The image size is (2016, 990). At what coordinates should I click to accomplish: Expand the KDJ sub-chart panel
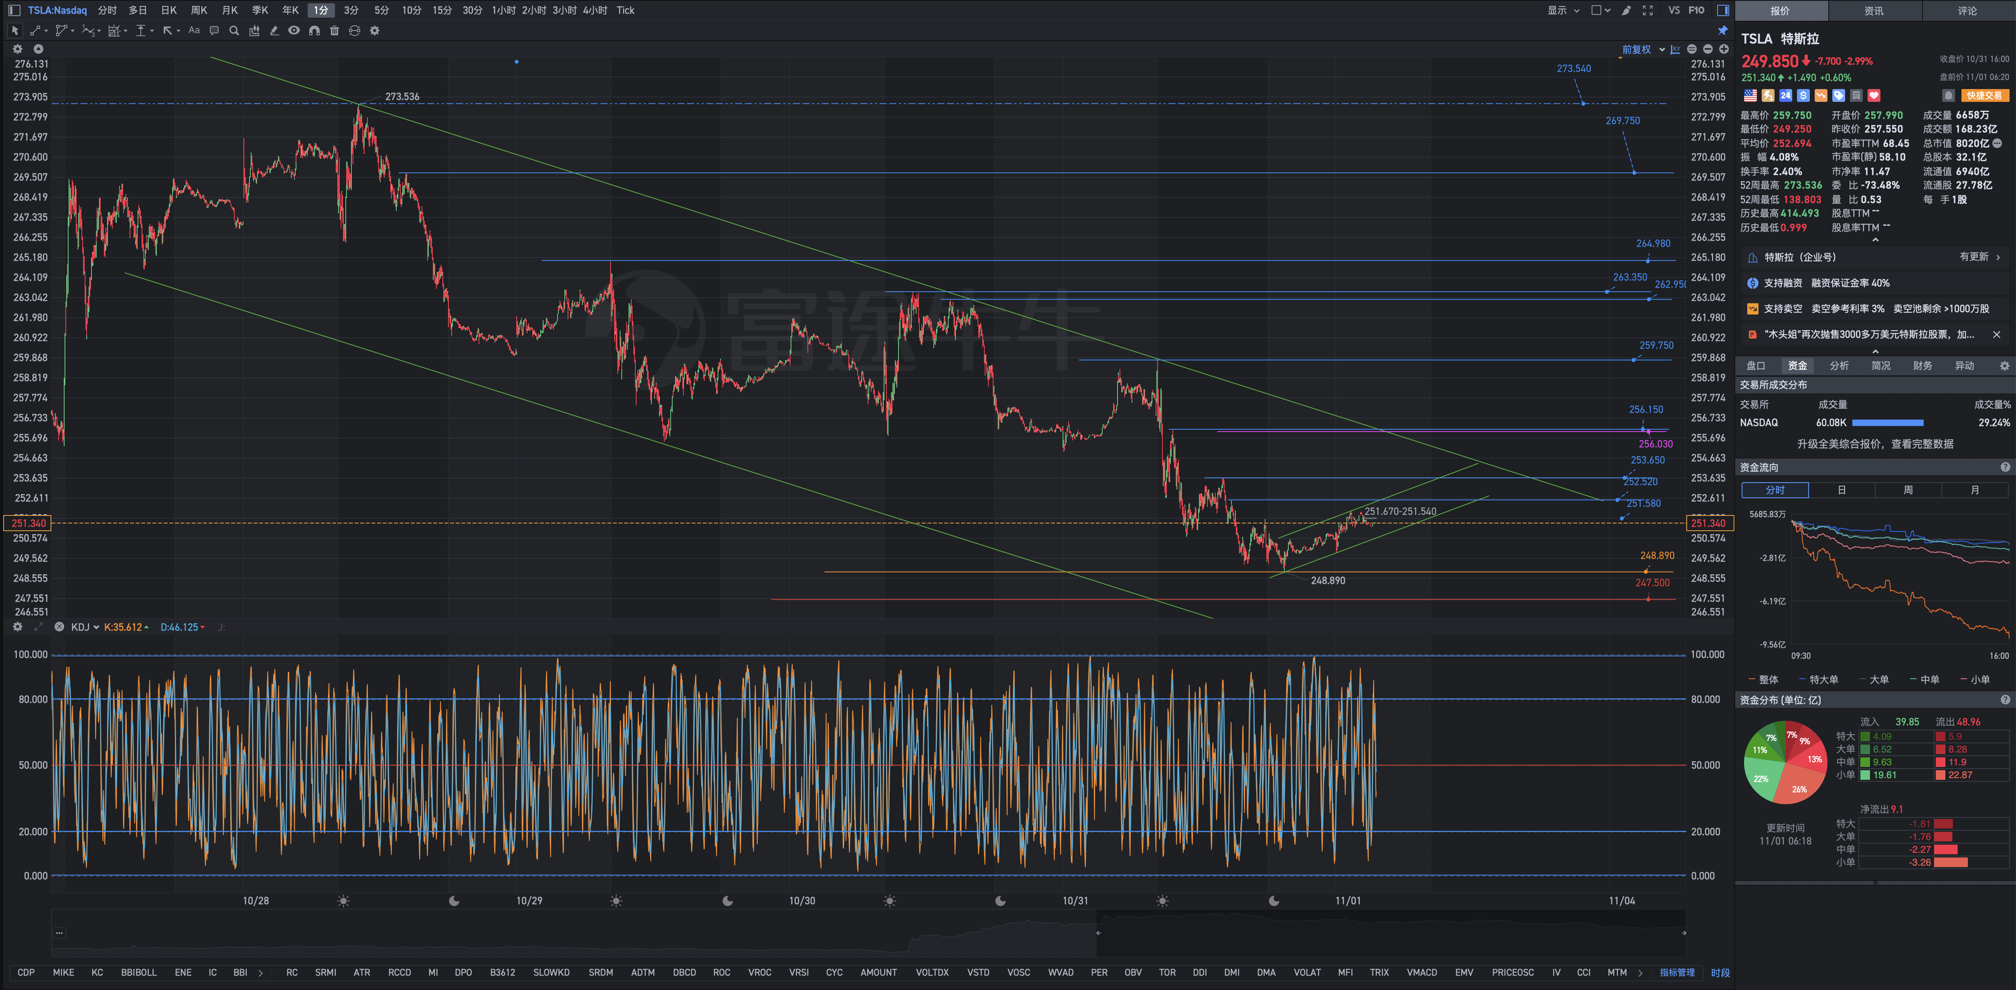pos(38,627)
